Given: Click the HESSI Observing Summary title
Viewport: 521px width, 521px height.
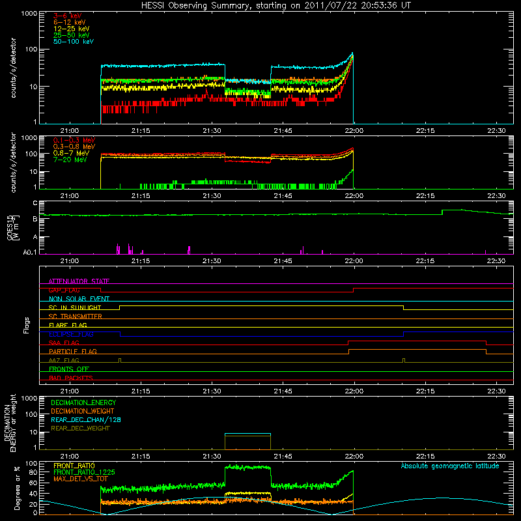Looking at the screenshot, I should click(275, 6).
